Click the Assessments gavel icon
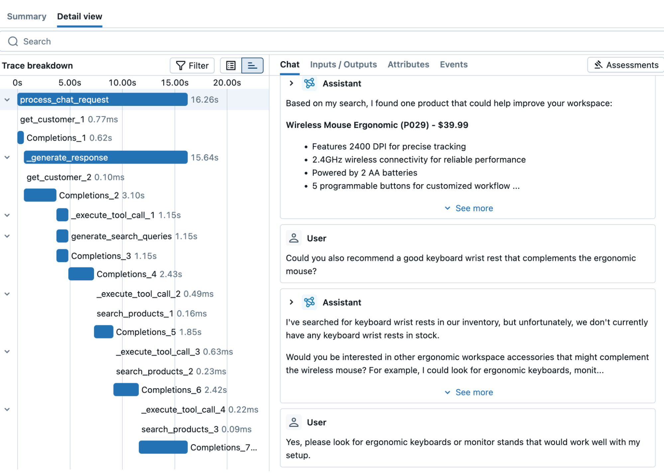 pyautogui.click(x=598, y=65)
